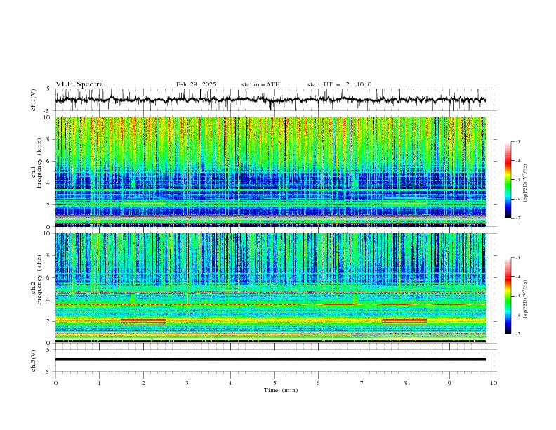Click the "ch.3(V)" axis label

(34, 360)
